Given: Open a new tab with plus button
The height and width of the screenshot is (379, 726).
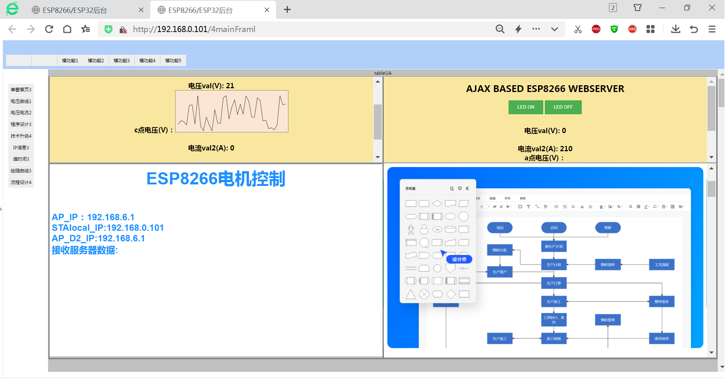Looking at the screenshot, I should click(287, 9).
